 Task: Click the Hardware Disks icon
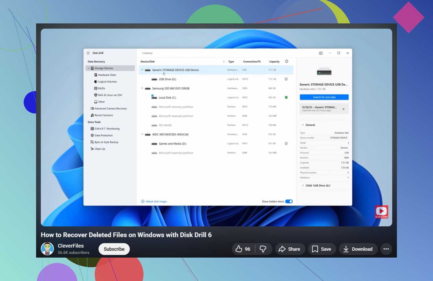pyautogui.click(x=96, y=75)
